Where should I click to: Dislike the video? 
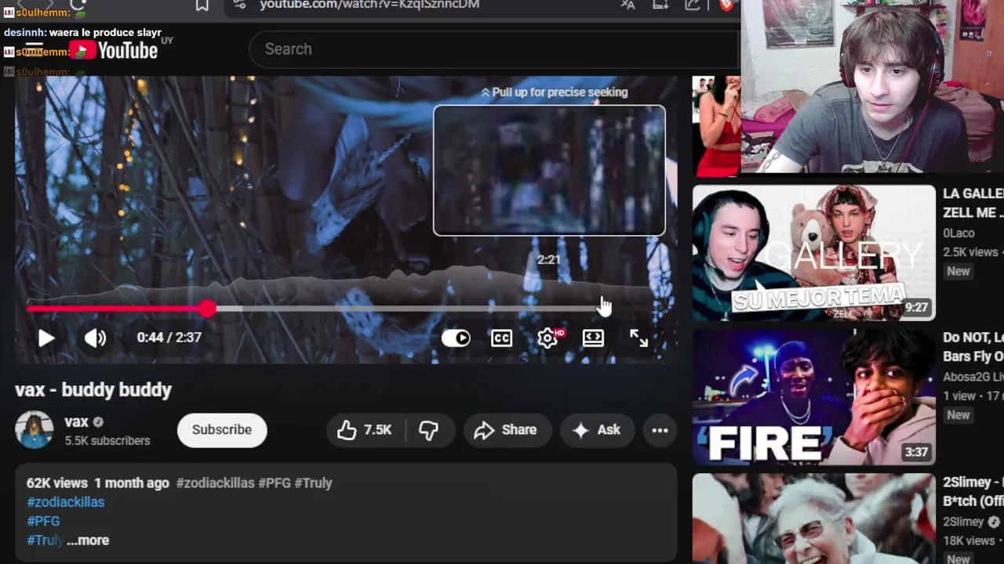pyautogui.click(x=429, y=430)
